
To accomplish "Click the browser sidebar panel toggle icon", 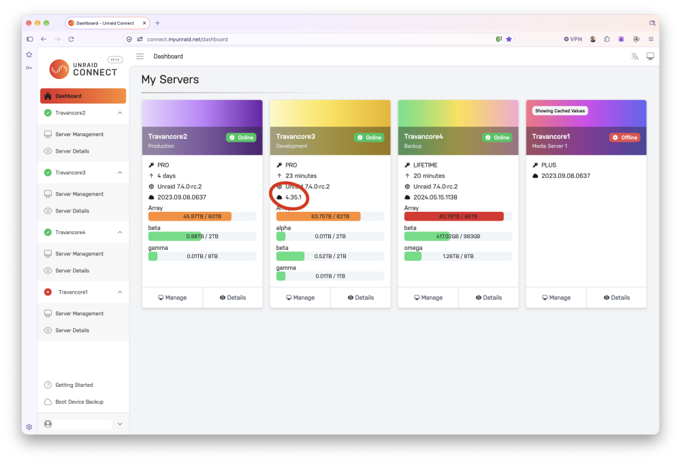I will 29,39.
